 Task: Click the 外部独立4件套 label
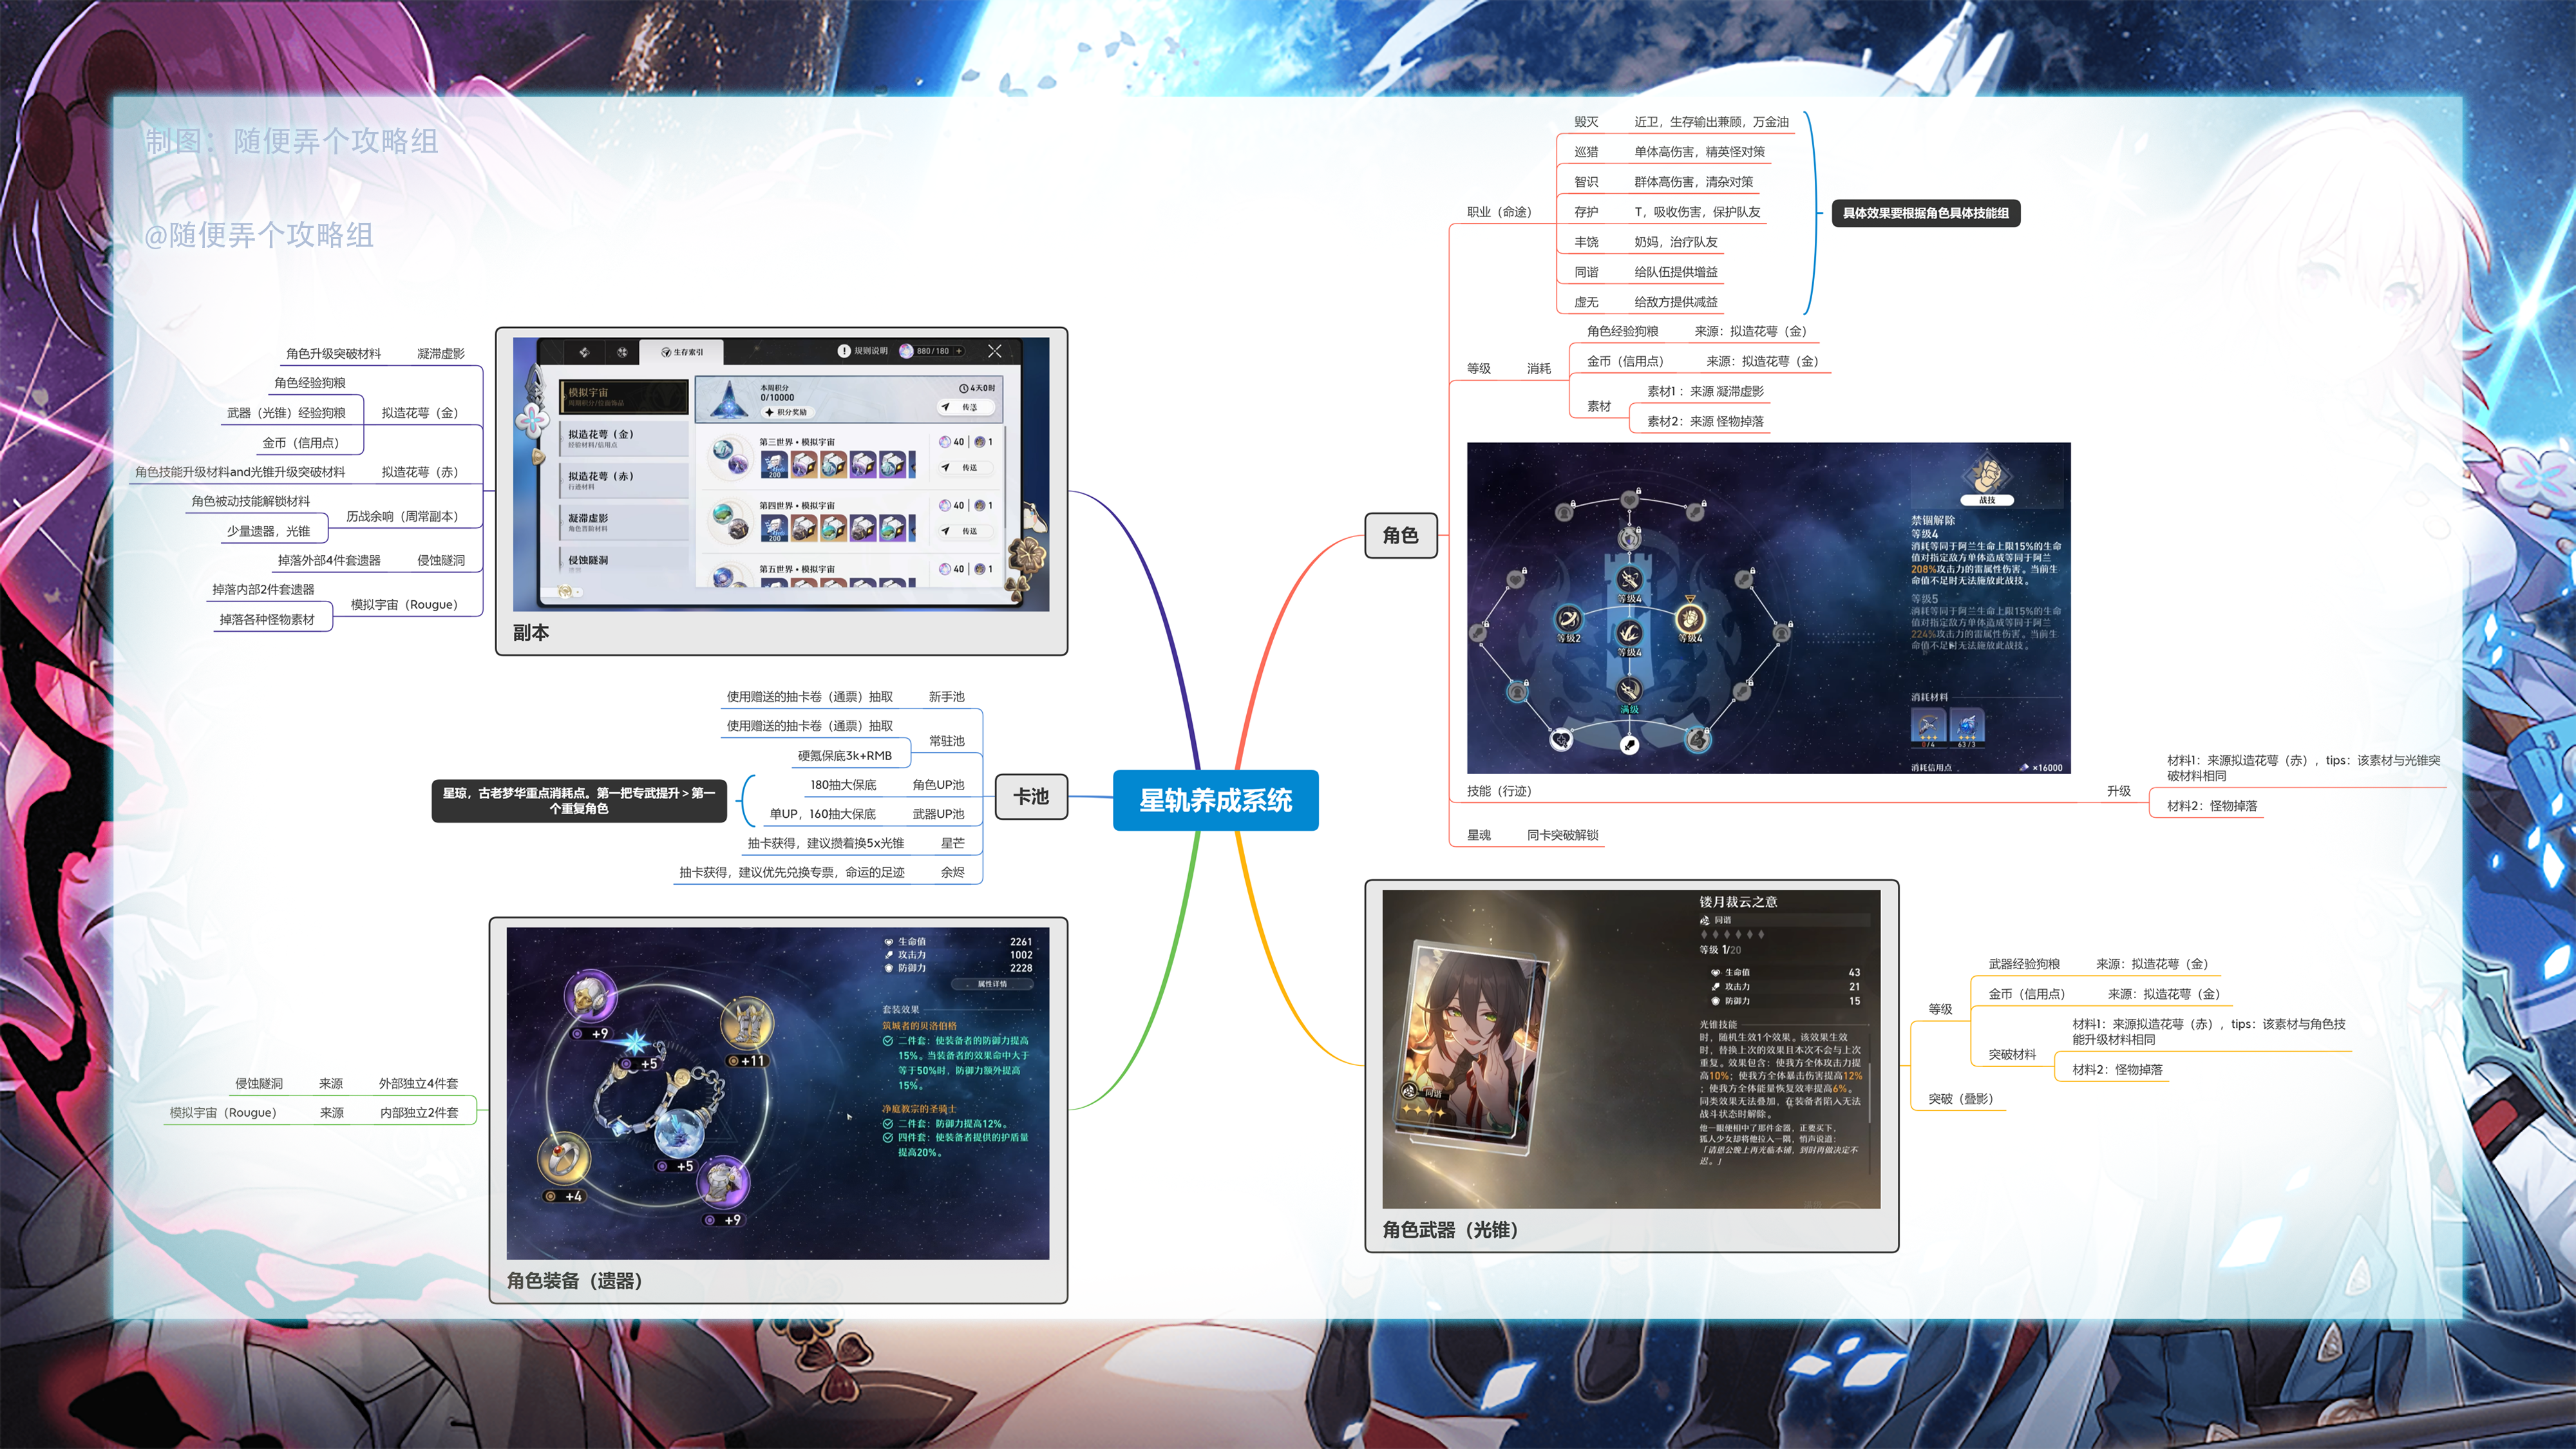pyautogui.click(x=418, y=1083)
